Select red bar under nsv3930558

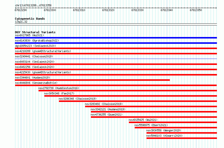182,133
